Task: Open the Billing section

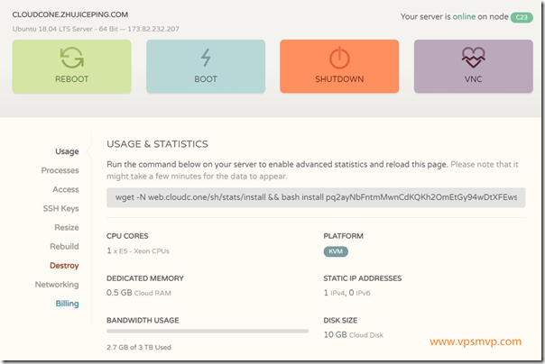Action: tap(67, 304)
